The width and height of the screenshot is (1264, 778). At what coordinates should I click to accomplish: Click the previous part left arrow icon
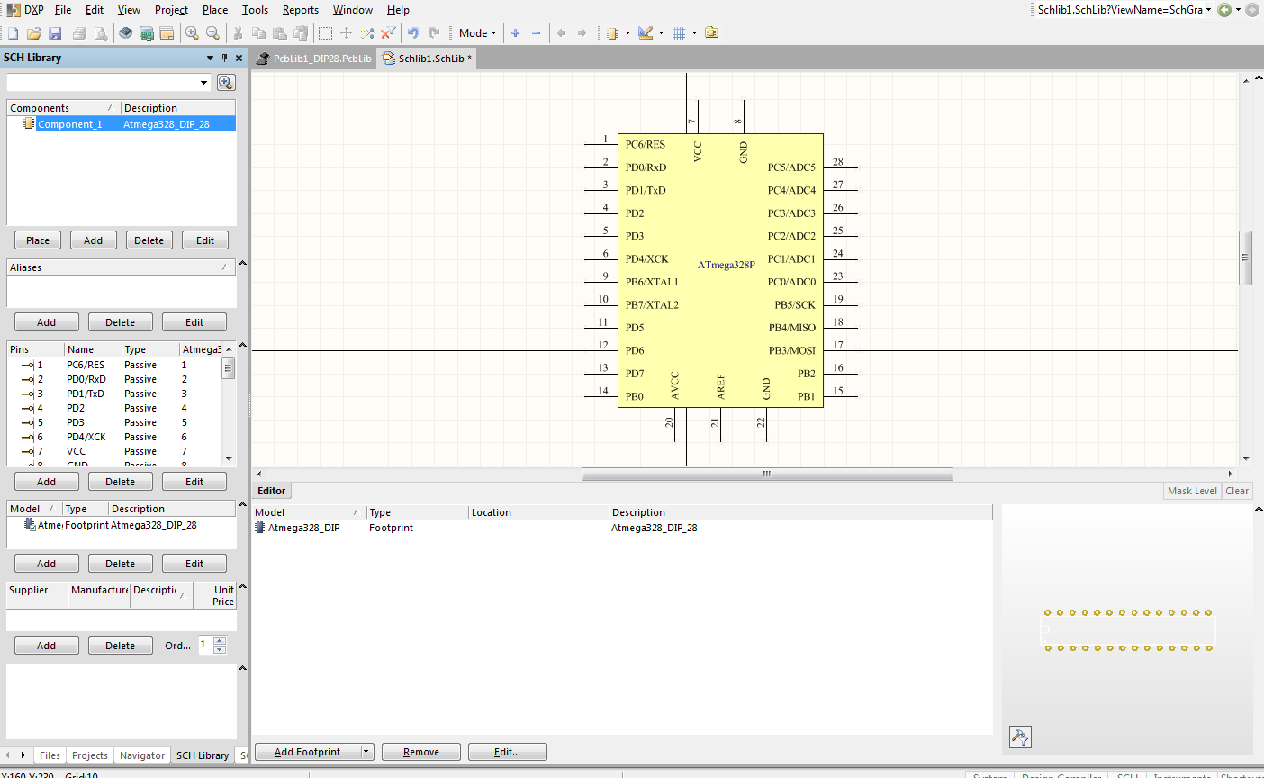coord(561,33)
